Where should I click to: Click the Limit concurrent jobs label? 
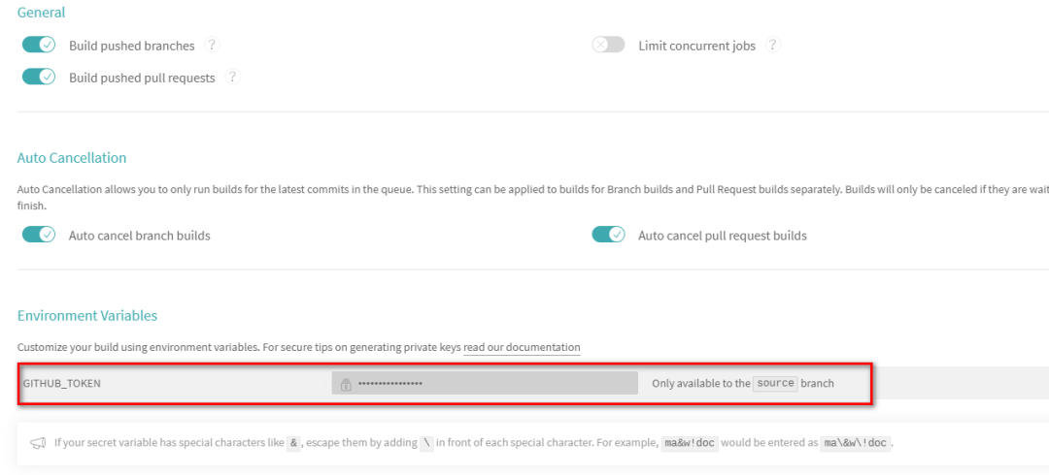tap(696, 46)
